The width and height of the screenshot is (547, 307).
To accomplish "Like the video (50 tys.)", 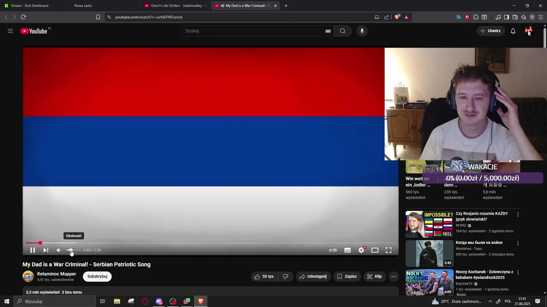I will [x=264, y=276].
